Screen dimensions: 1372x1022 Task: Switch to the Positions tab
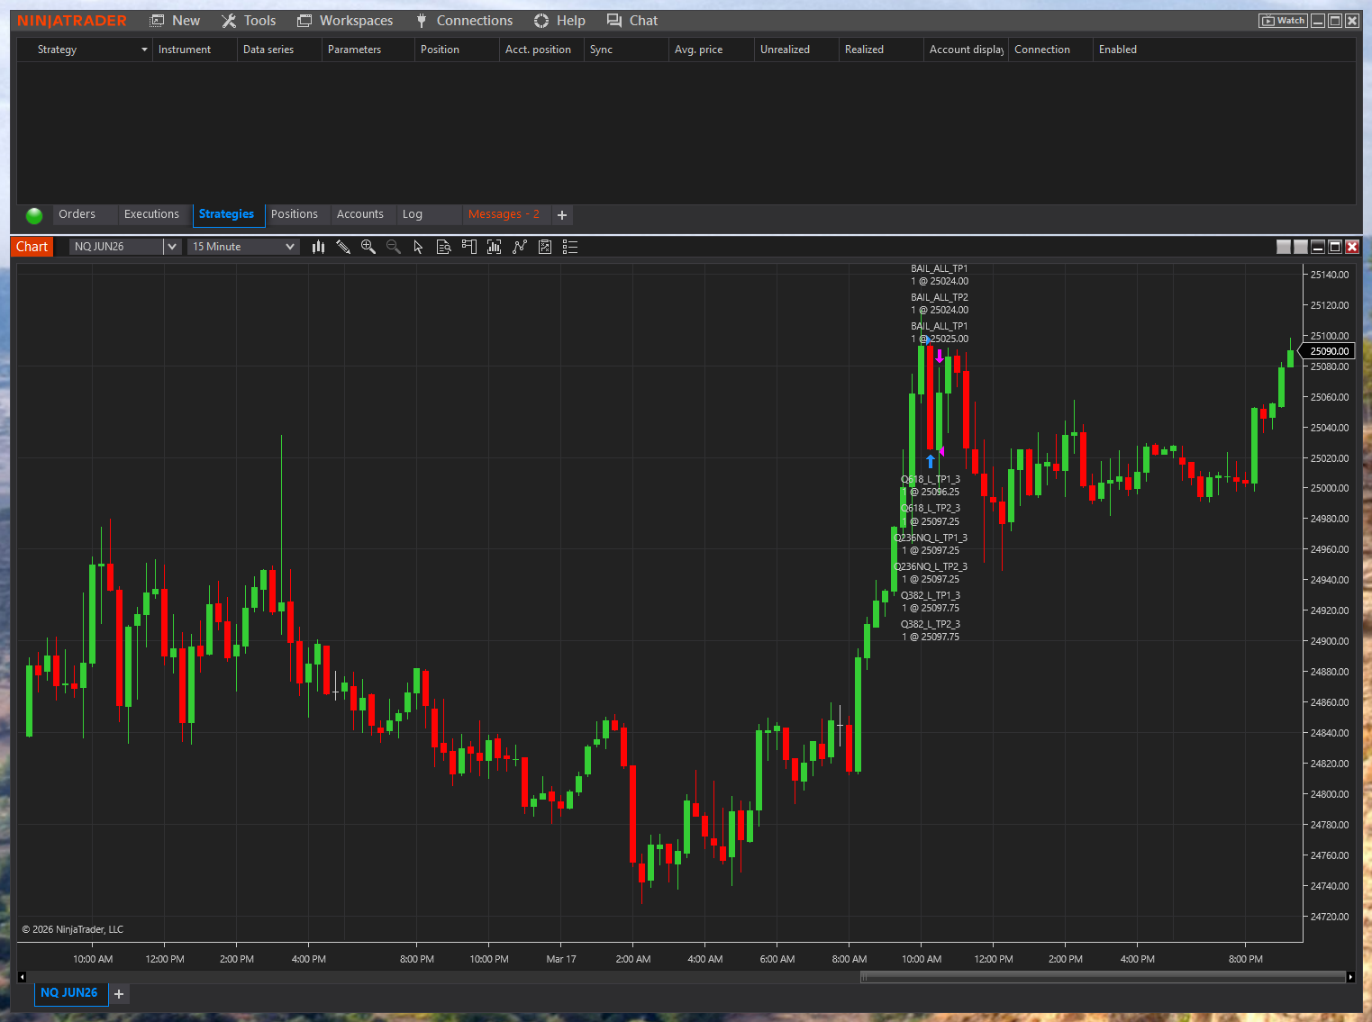[295, 214]
